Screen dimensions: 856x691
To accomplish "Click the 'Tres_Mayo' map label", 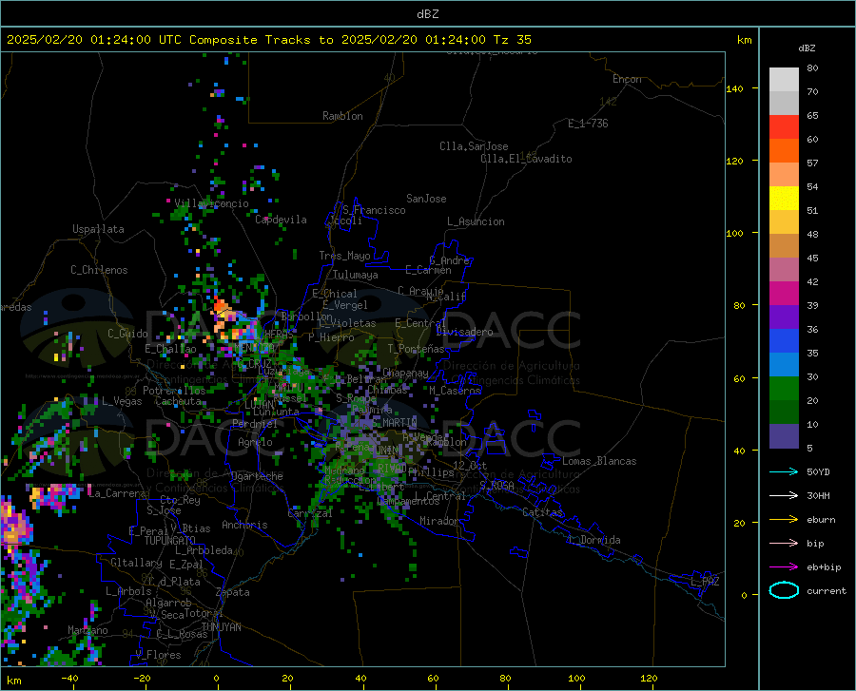I will pos(344,256).
